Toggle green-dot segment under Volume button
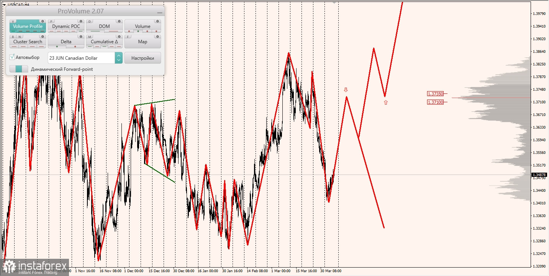This screenshot has width=549, height=276. point(138,31)
